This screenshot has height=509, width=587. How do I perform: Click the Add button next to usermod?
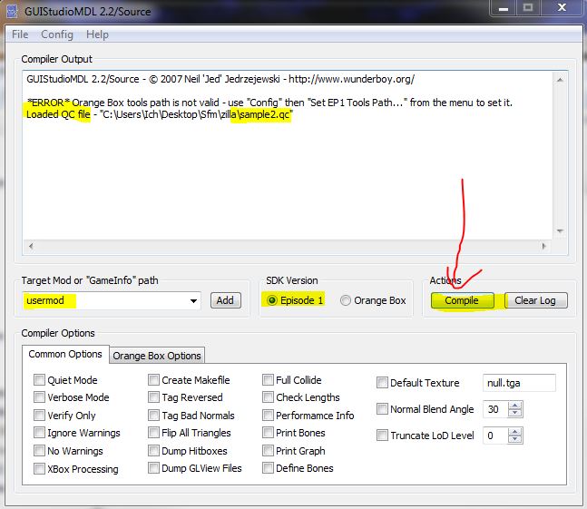pos(225,300)
